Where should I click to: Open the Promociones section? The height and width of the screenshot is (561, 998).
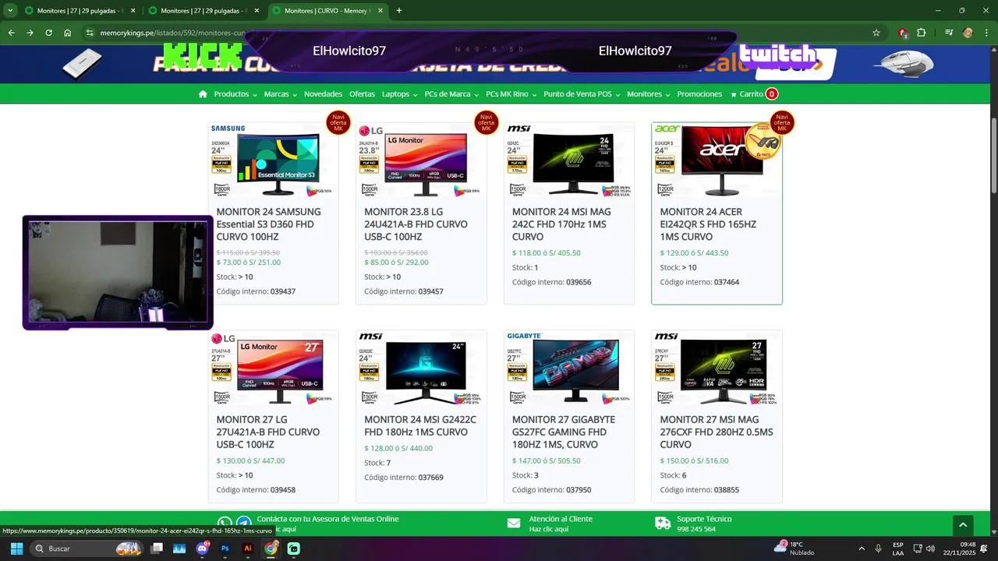[x=699, y=93]
